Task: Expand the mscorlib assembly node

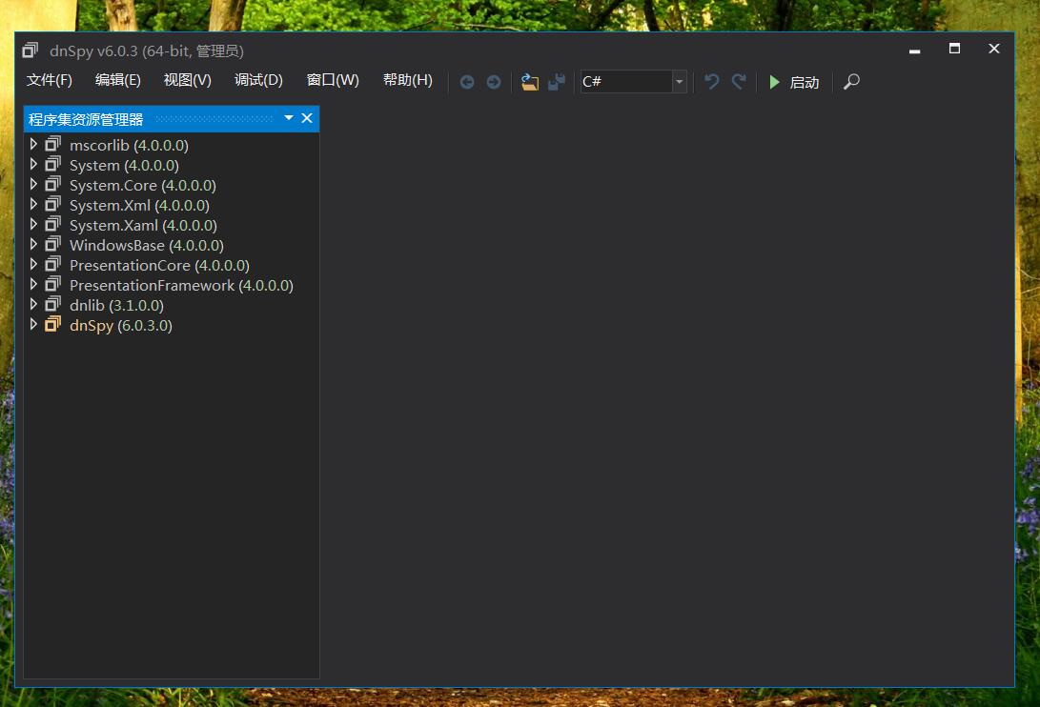Action: click(33, 145)
